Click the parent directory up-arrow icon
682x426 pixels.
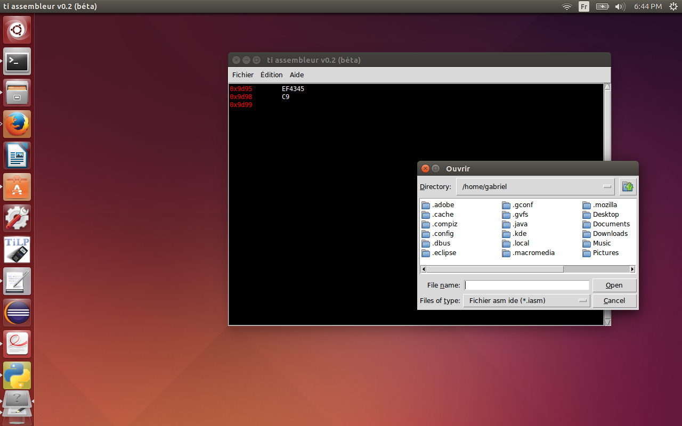click(x=628, y=187)
